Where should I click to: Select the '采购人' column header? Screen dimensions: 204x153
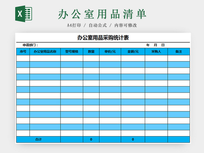[156, 52]
